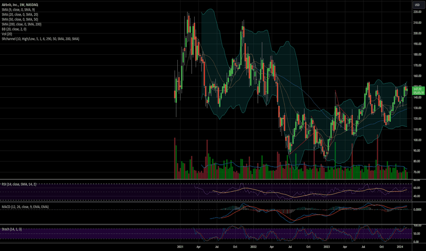The image size is (426, 251).
Task: Click the 180.00 price axis label
Action: coord(417,55)
